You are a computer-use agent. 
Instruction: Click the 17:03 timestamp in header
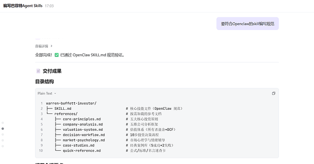coord(49,6)
